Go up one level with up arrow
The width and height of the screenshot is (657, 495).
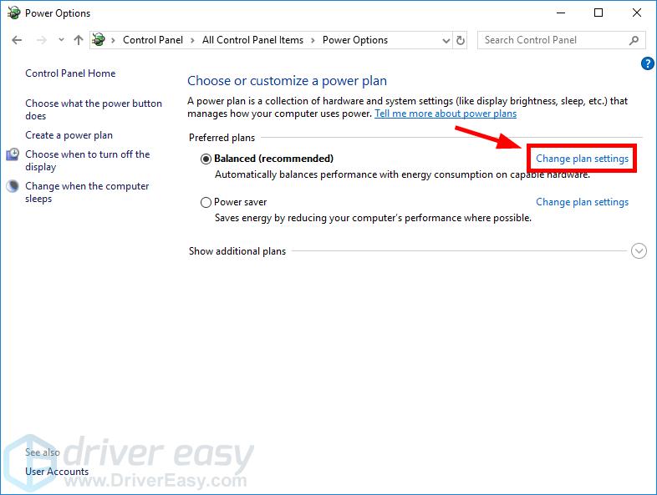tap(79, 40)
